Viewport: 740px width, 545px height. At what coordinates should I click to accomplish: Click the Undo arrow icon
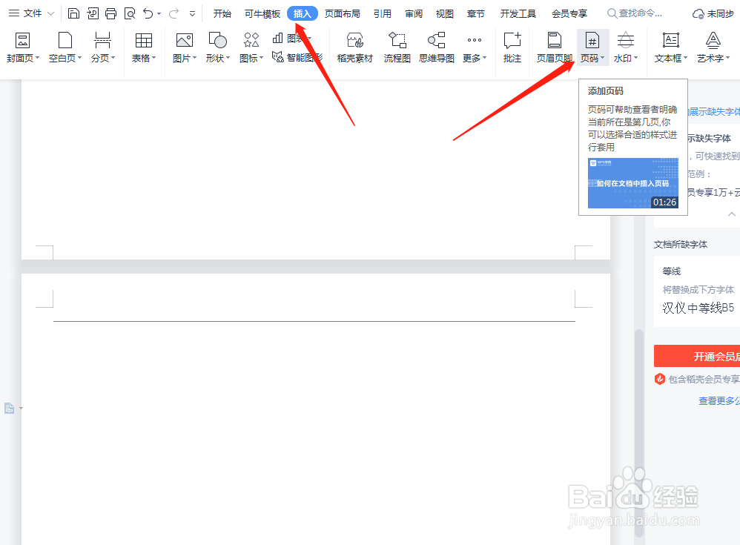(148, 13)
